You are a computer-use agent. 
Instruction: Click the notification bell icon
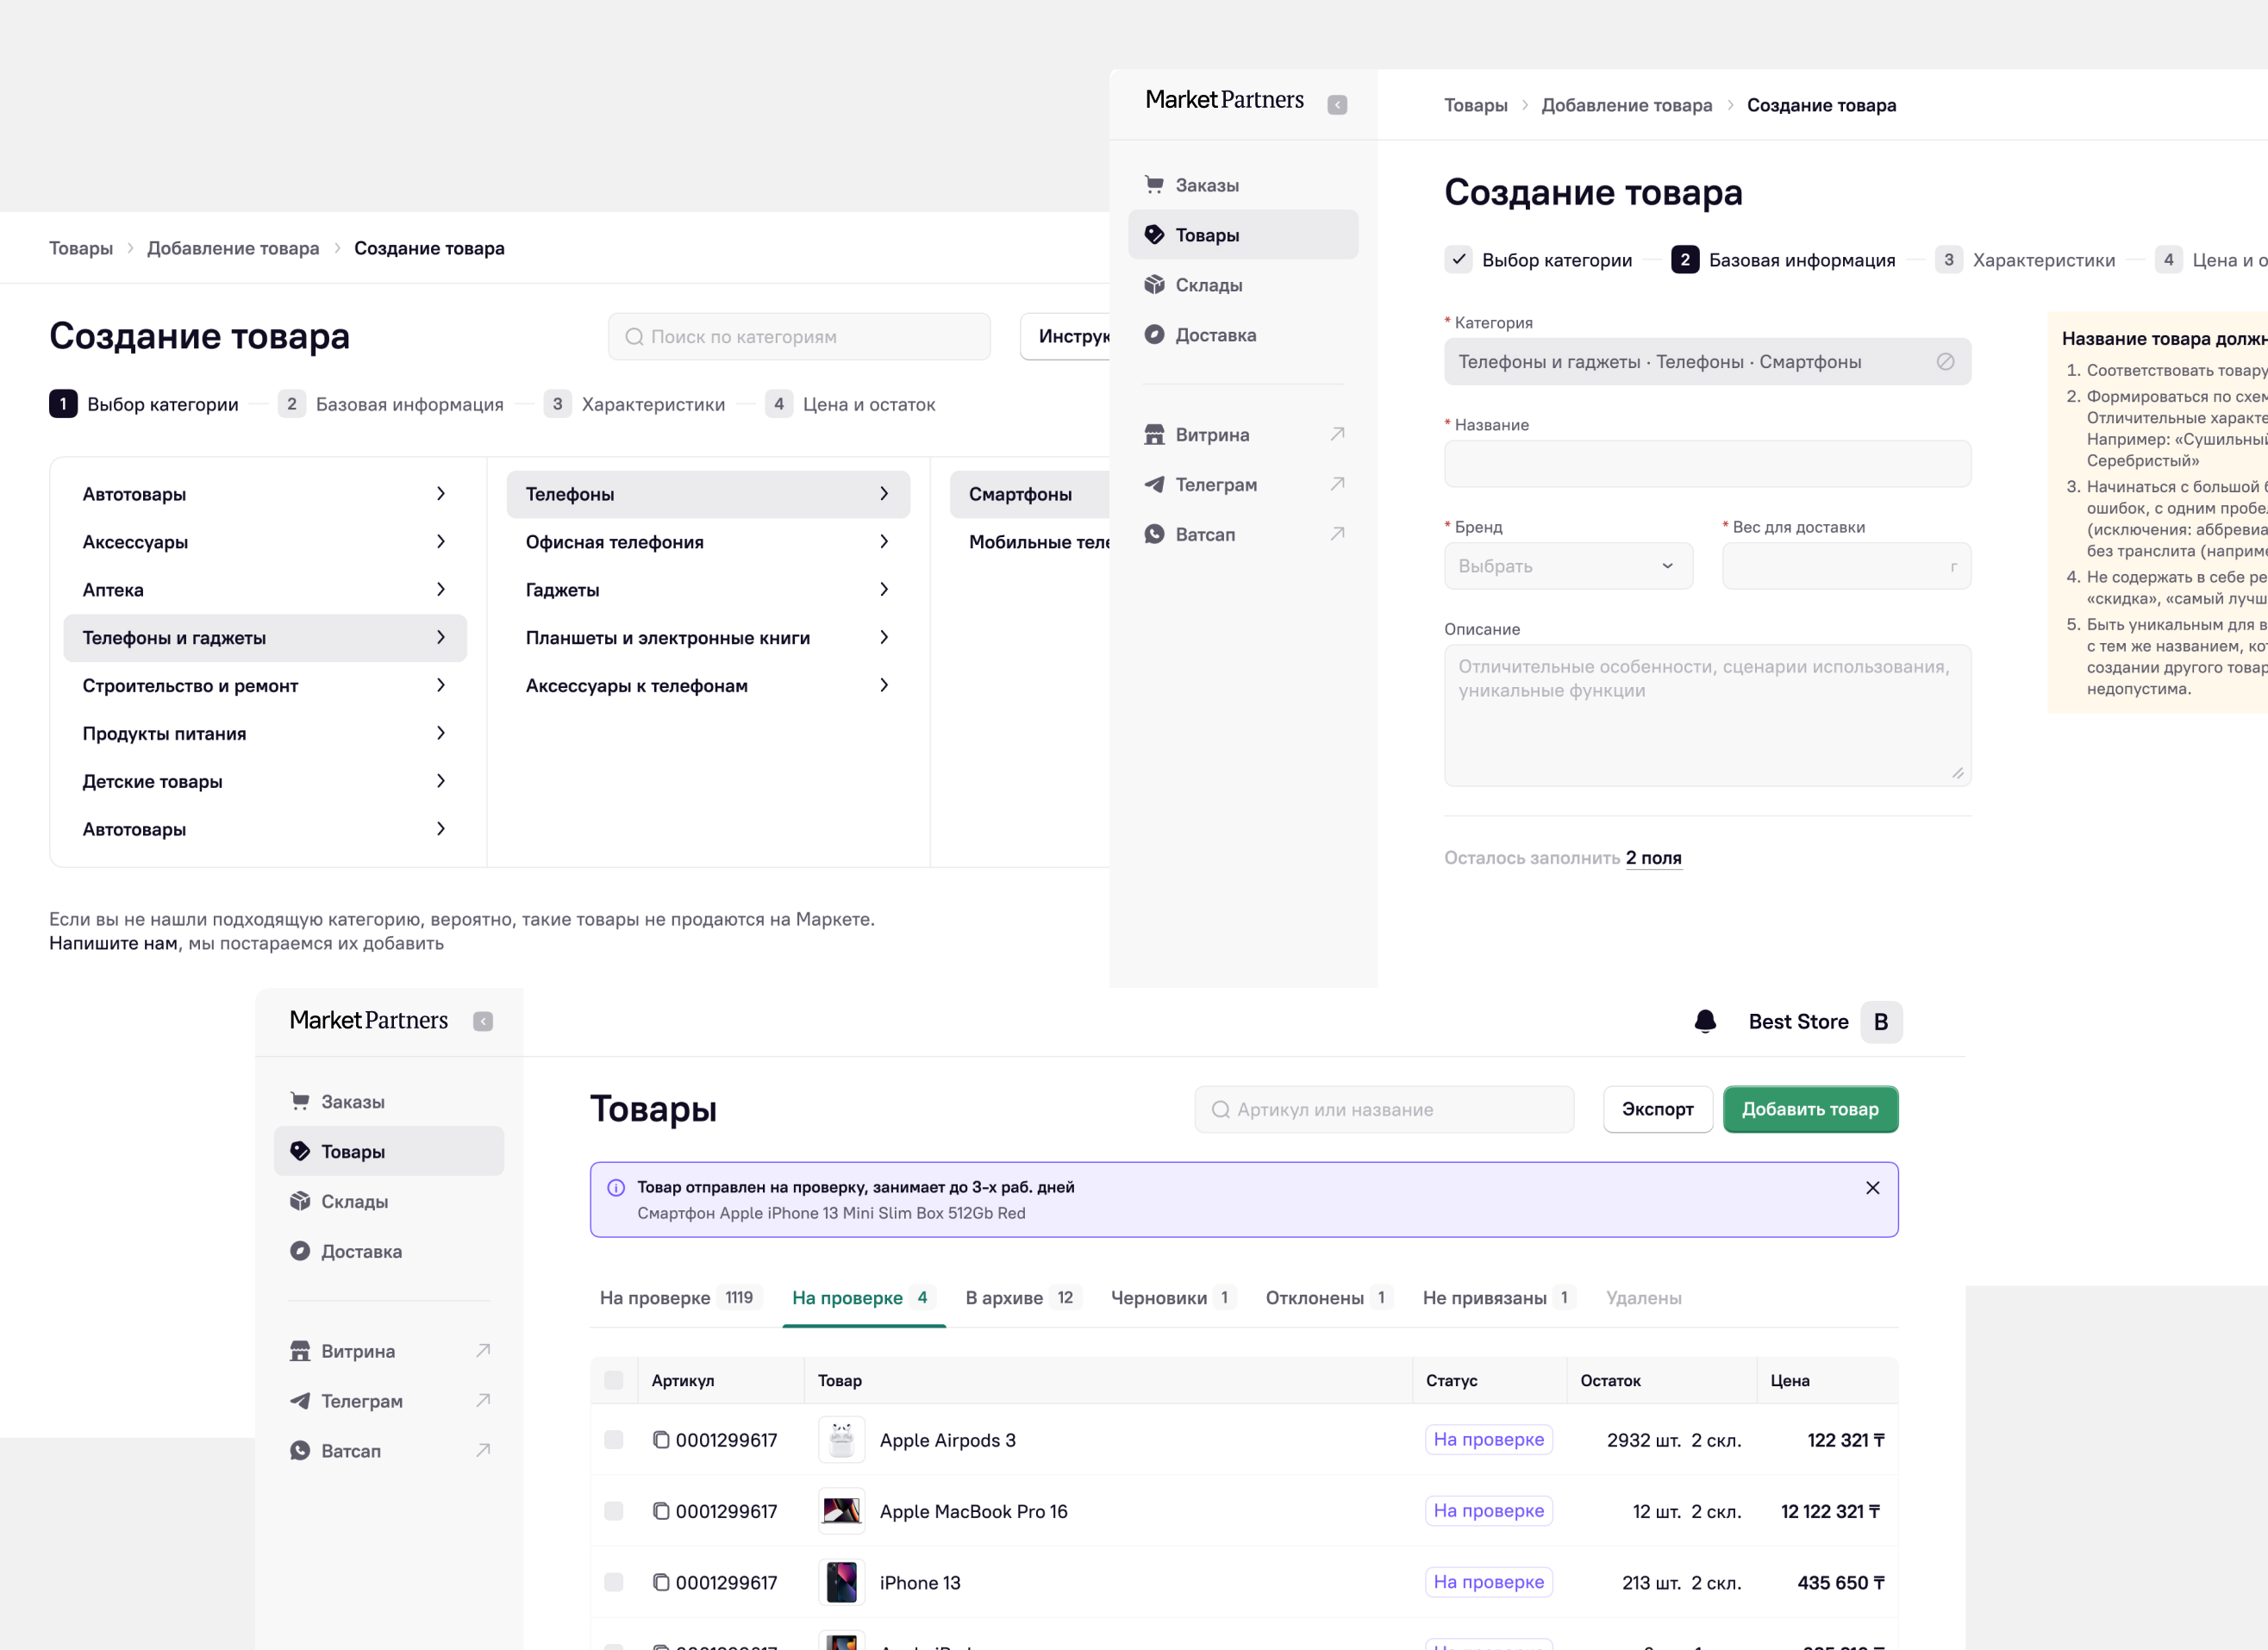pos(1705,1021)
